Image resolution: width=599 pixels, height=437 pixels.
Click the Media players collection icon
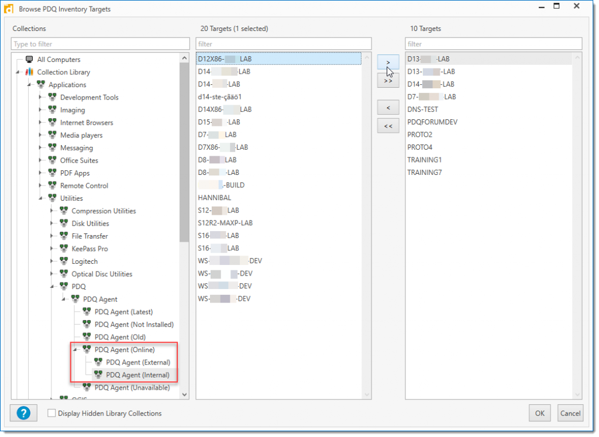tap(52, 135)
